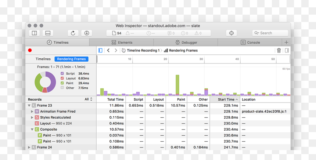Select the Rendering Frames view mode
This screenshot has height=160, width=316.
[71, 59]
